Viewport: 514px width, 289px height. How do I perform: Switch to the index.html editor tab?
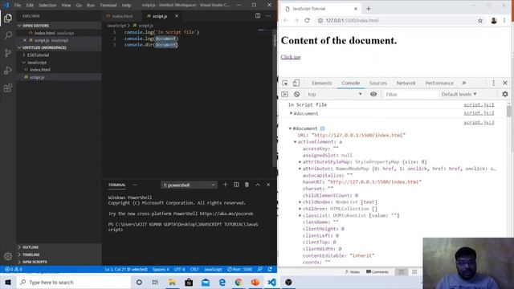(122, 16)
